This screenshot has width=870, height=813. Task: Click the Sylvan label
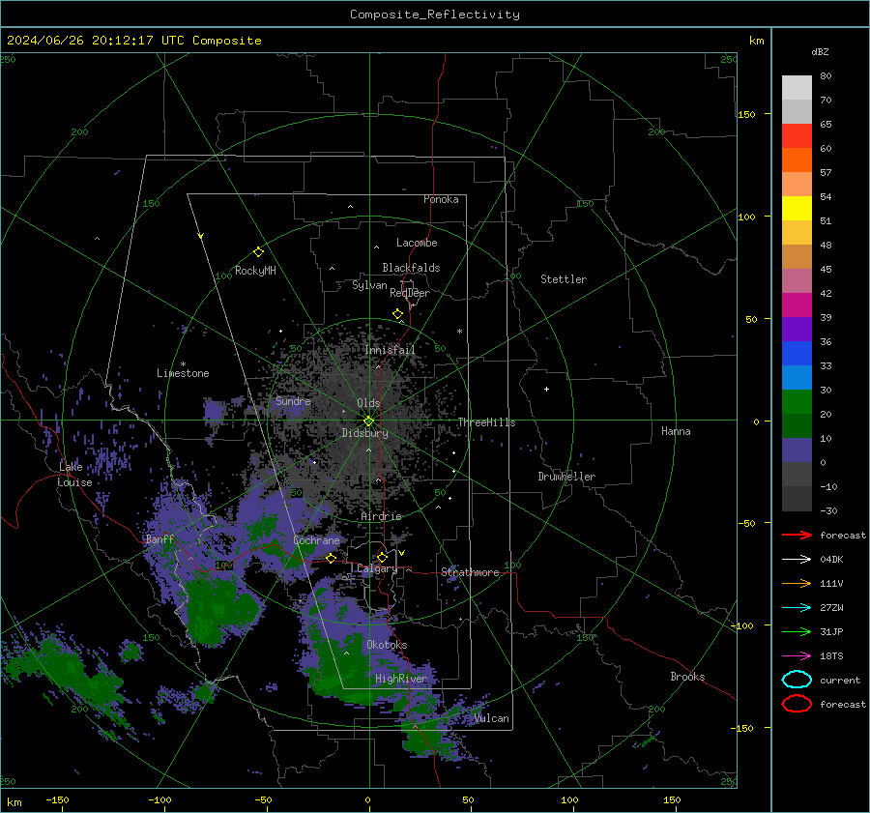pos(369,285)
